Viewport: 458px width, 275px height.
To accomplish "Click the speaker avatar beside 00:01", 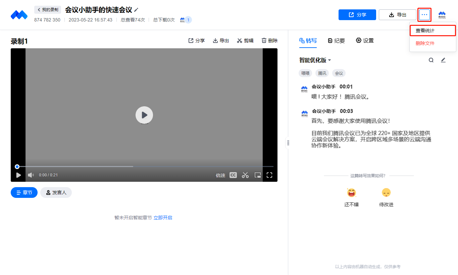I will click(x=304, y=90).
